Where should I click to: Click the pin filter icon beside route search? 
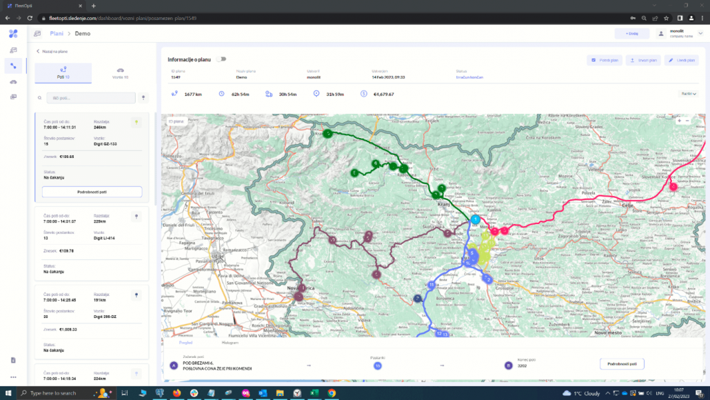[x=143, y=97]
